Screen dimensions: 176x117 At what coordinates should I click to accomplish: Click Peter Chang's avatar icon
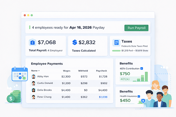coord(33,97)
